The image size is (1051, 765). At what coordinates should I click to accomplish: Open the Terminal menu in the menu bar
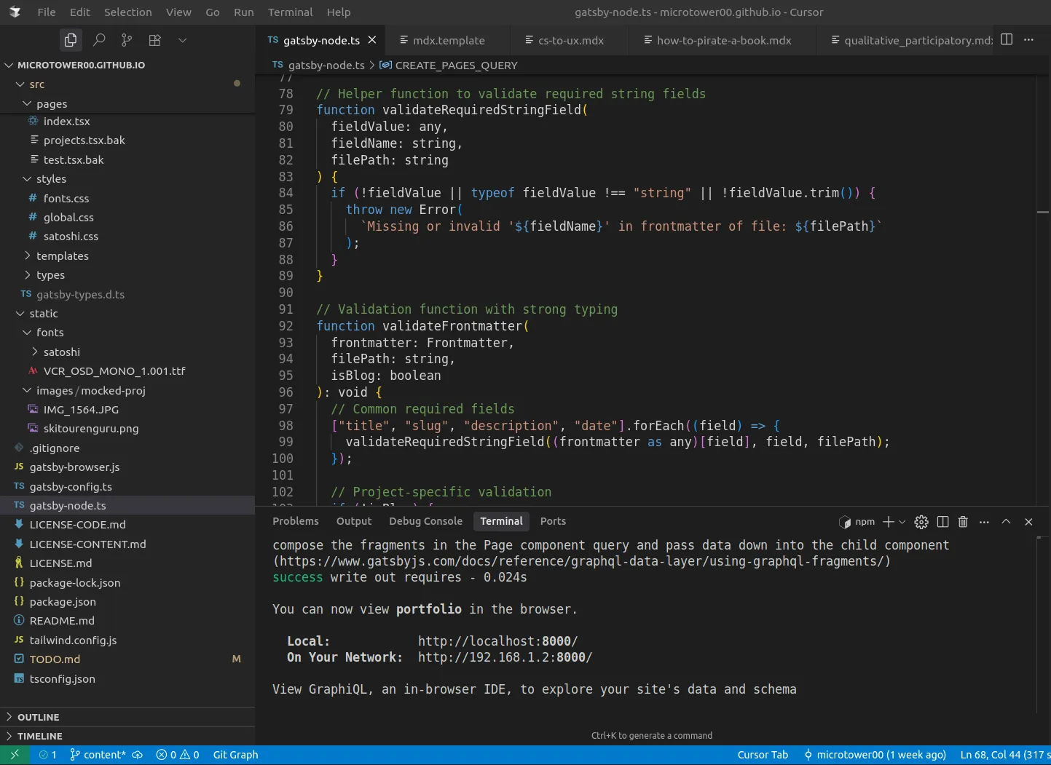(290, 12)
